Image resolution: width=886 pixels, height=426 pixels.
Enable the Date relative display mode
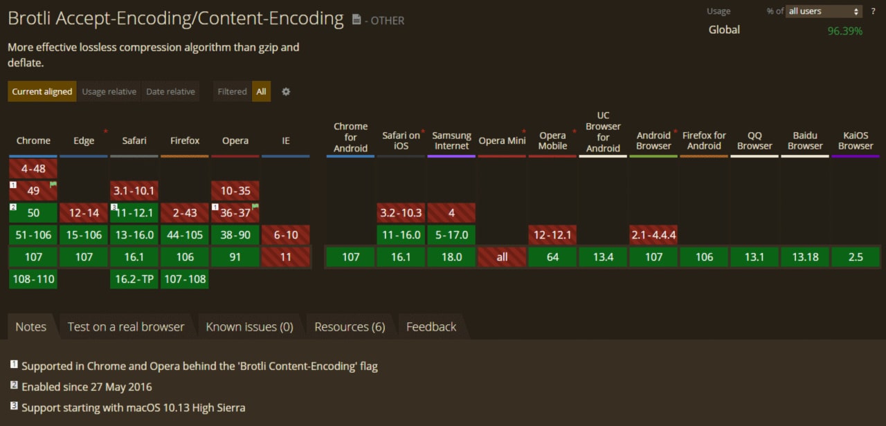[170, 91]
